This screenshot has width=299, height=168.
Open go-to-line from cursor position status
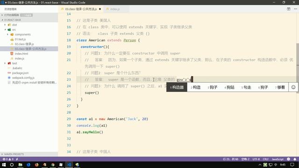230,159
